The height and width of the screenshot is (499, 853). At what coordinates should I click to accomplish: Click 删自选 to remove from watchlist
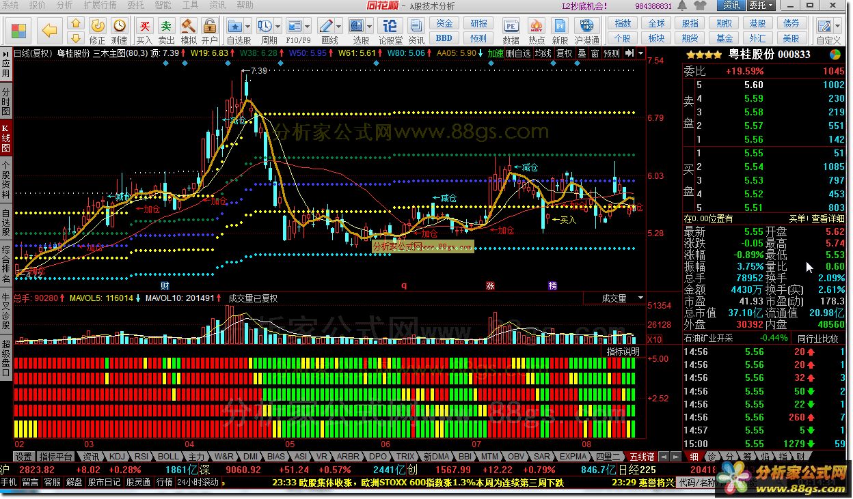[x=519, y=53]
